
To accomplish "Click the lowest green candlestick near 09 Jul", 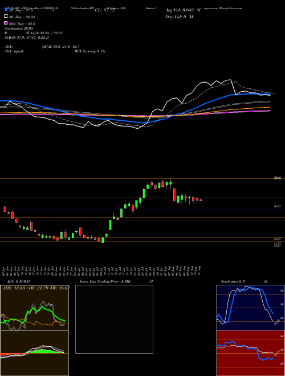I will click(x=103, y=240).
